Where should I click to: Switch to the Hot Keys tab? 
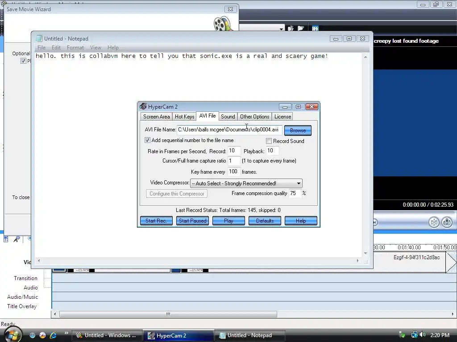(x=184, y=117)
